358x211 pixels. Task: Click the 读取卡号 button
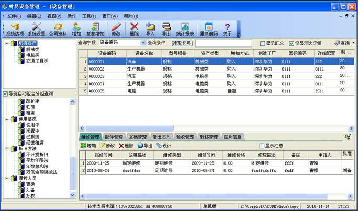pyautogui.click(x=182, y=43)
